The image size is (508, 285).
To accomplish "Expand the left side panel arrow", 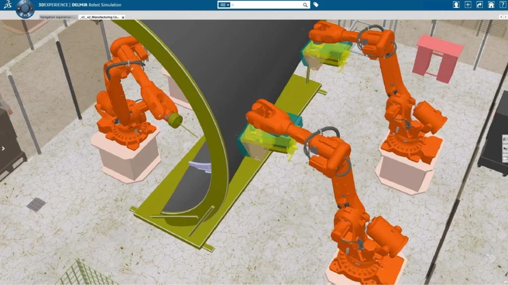I will 3,148.
